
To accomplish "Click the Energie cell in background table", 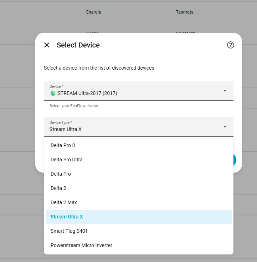I will click(x=93, y=12).
